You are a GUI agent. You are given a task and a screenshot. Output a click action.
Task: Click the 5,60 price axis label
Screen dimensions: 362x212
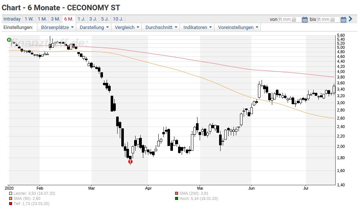click(x=341, y=35)
